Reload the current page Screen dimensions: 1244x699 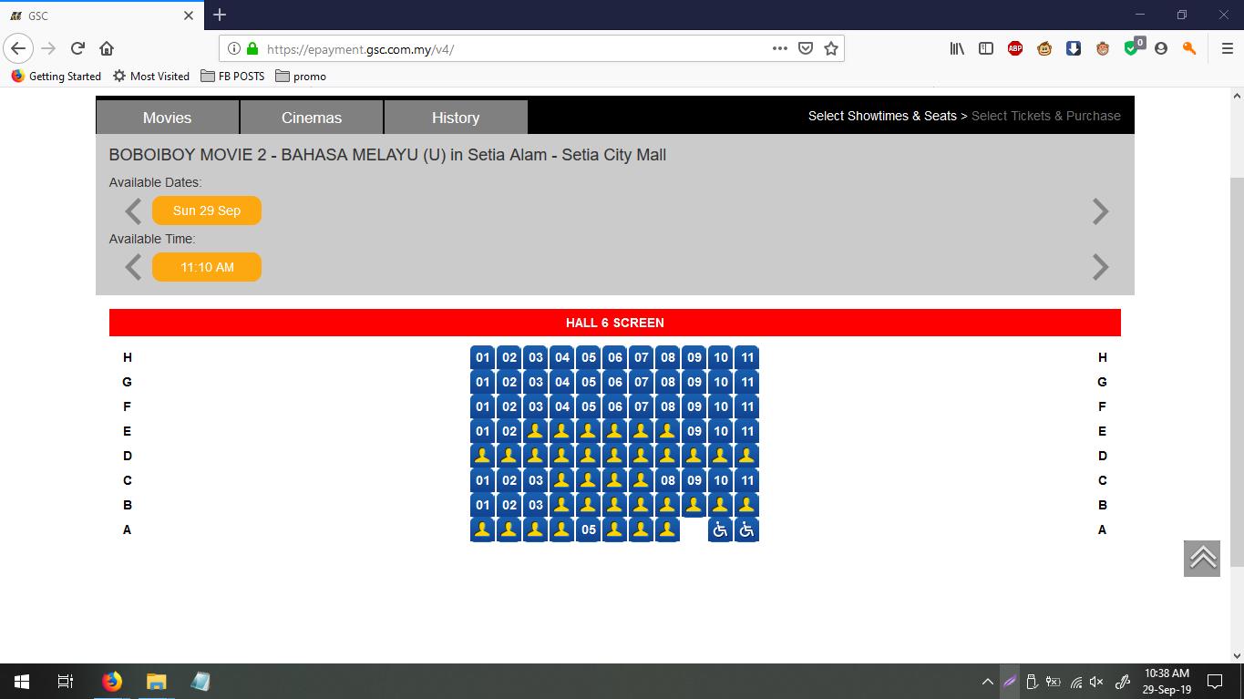click(x=77, y=48)
